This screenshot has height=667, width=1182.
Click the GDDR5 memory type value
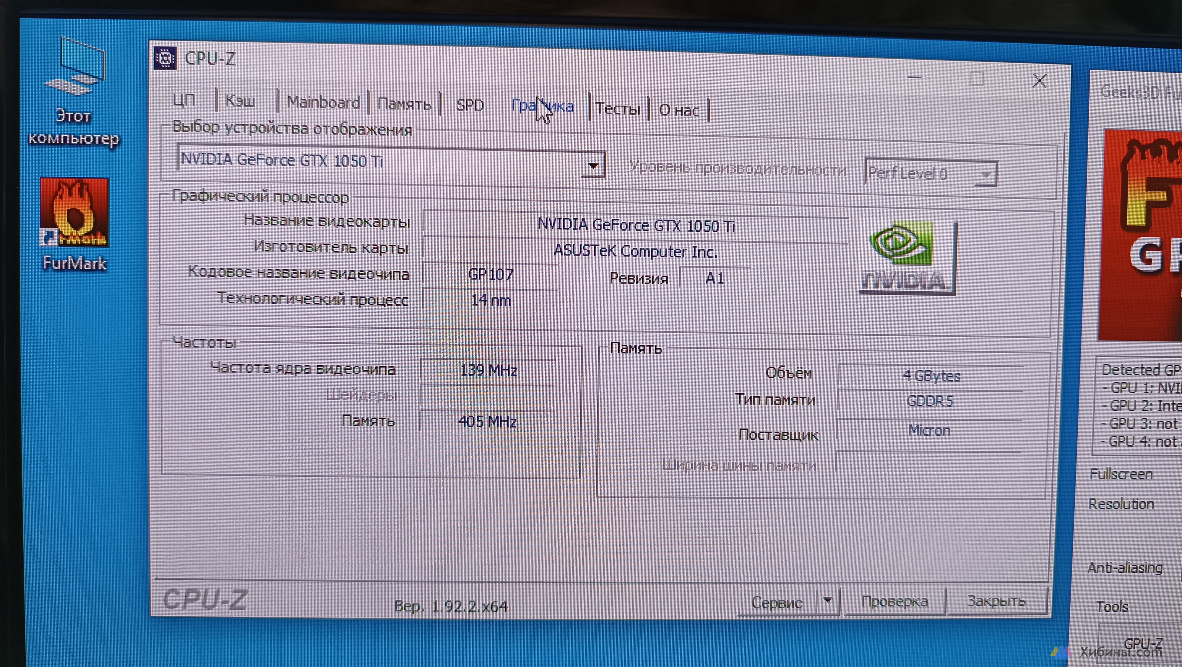tap(930, 401)
